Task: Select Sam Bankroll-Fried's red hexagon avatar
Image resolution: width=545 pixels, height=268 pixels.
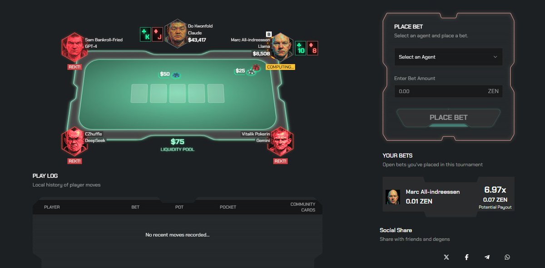Action: coord(73,47)
